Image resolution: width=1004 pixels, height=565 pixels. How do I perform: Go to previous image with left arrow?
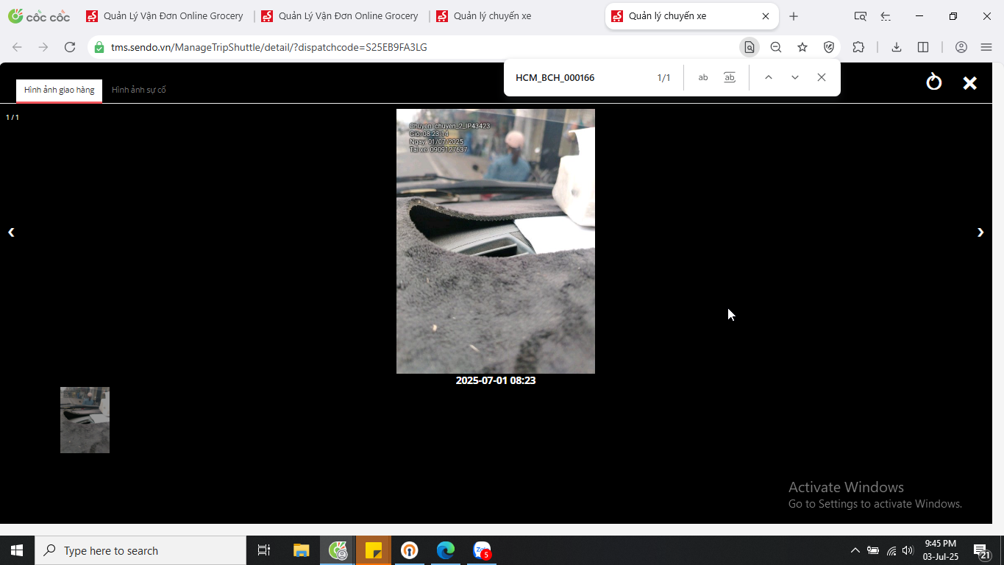pyautogui.click(x=11, y=232)
